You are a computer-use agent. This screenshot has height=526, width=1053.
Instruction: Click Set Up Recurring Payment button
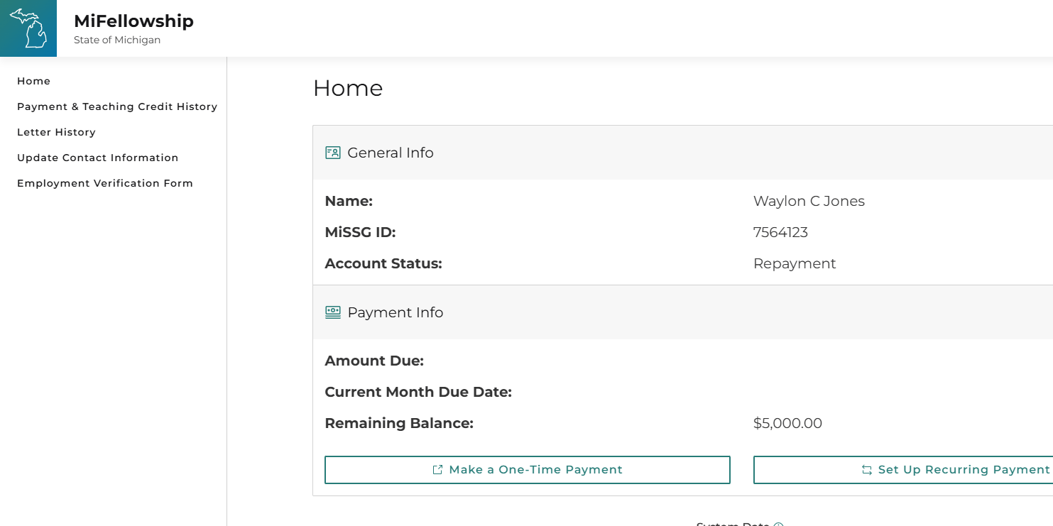[x=903, y=470]
